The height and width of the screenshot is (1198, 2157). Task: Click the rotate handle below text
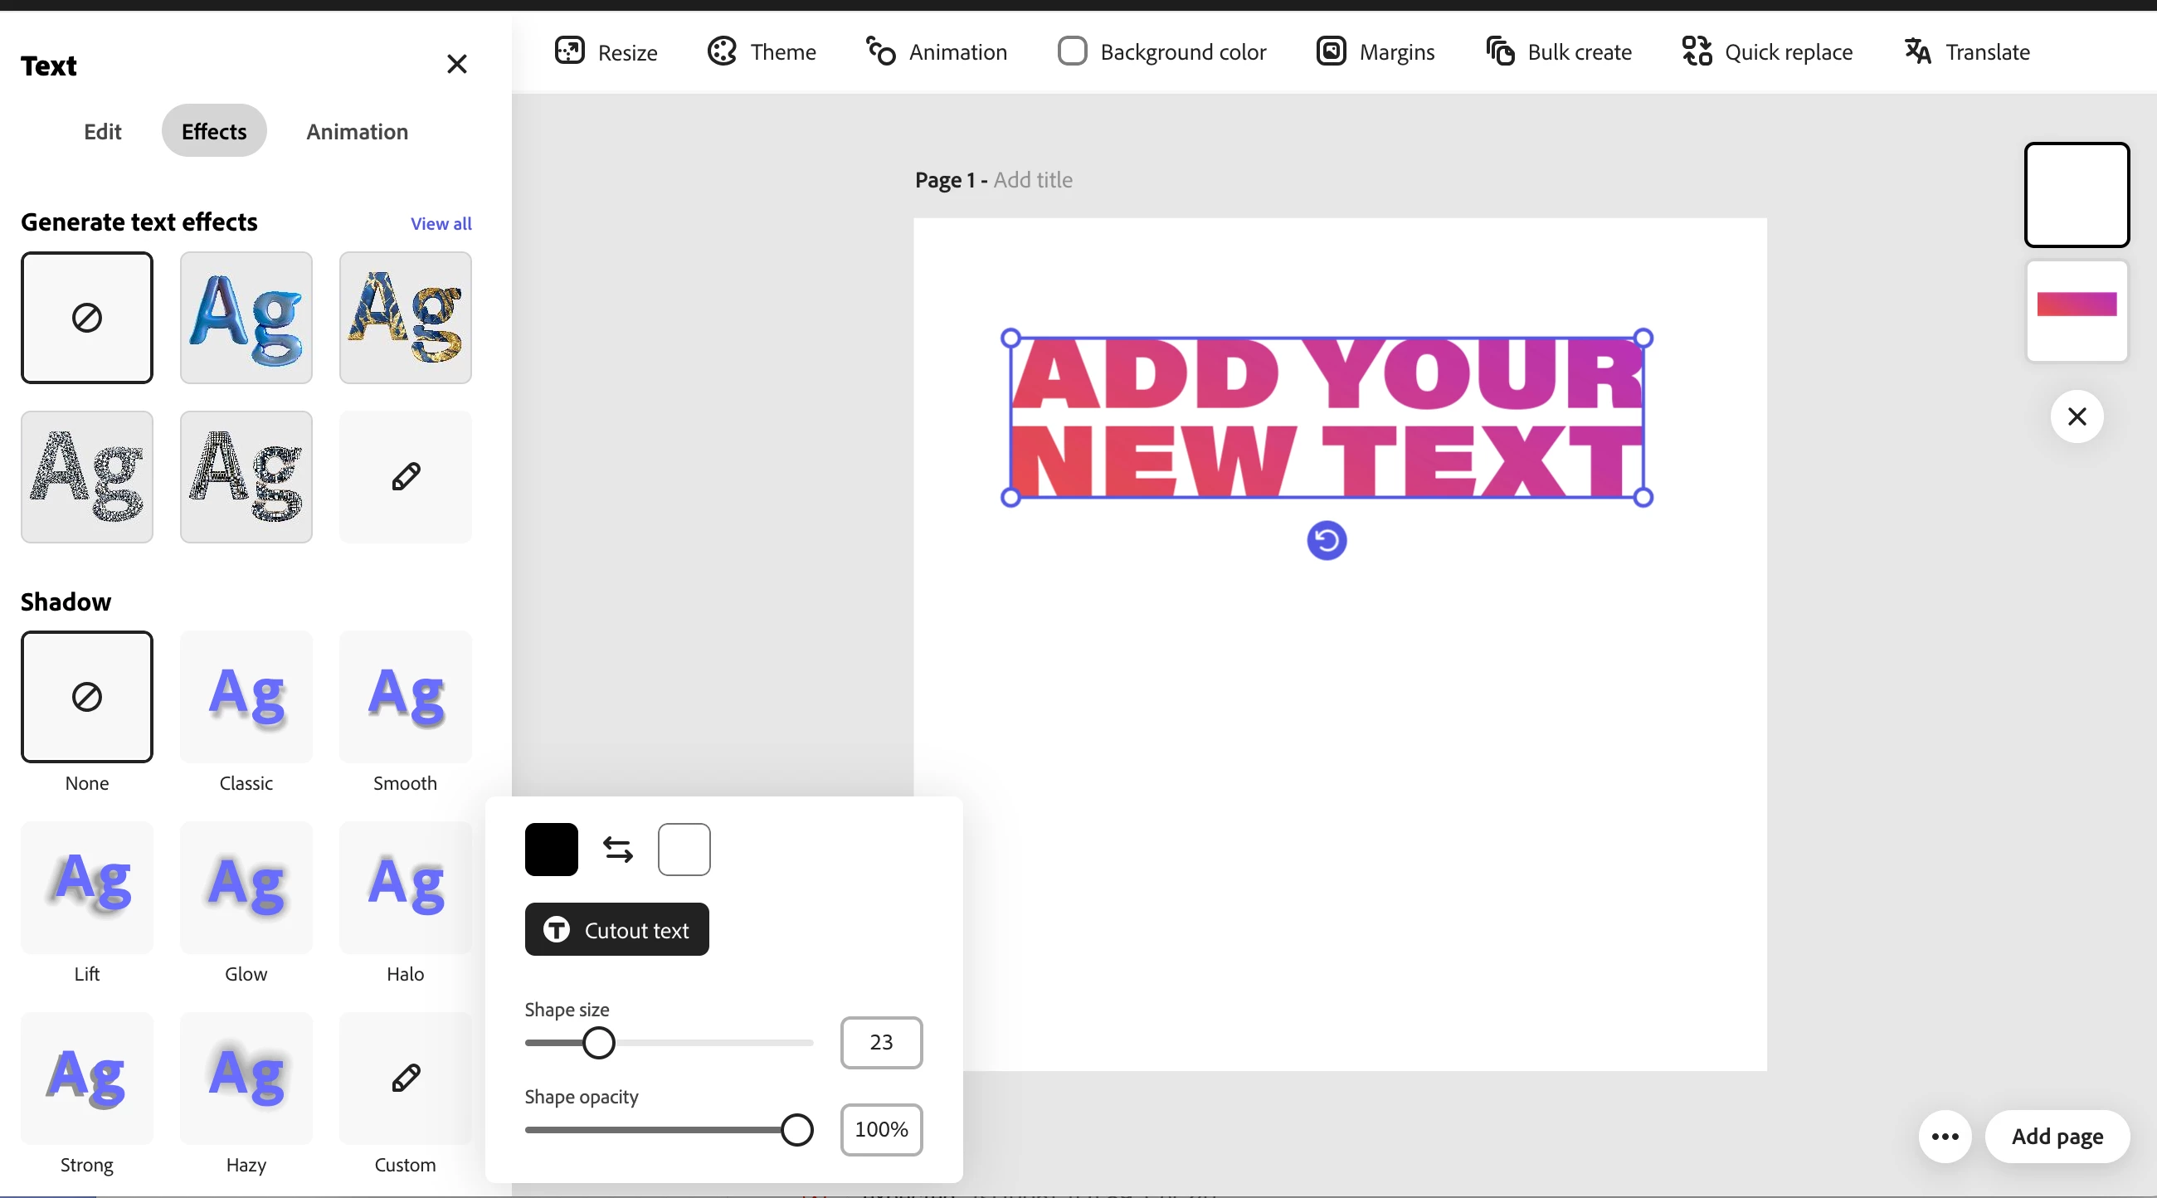tap(1327, 540)
